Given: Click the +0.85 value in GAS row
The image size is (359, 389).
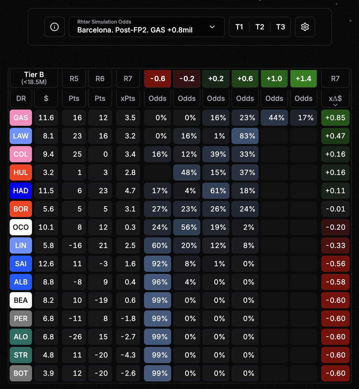Looking at the screenshot, I should click(x=335, y=118).
